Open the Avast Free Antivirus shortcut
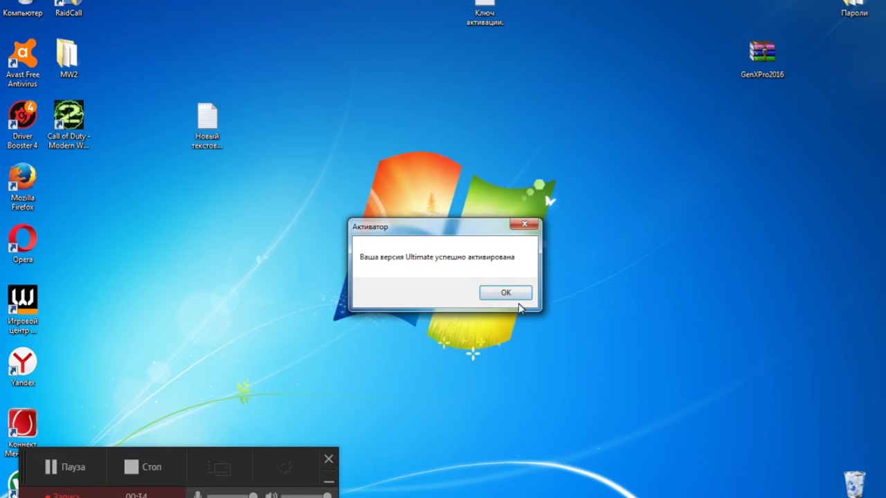The height and width of the screenshot is (498, 886). pos(23,64)
